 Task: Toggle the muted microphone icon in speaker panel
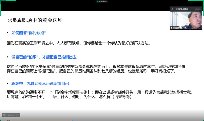pos(172,9)
